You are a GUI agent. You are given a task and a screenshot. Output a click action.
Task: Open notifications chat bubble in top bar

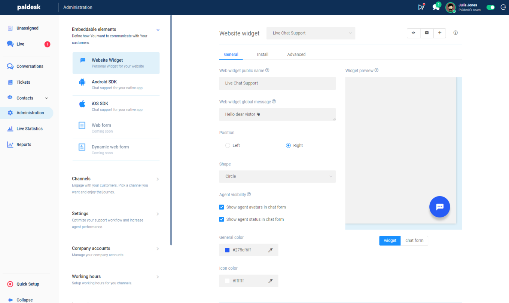436,7
